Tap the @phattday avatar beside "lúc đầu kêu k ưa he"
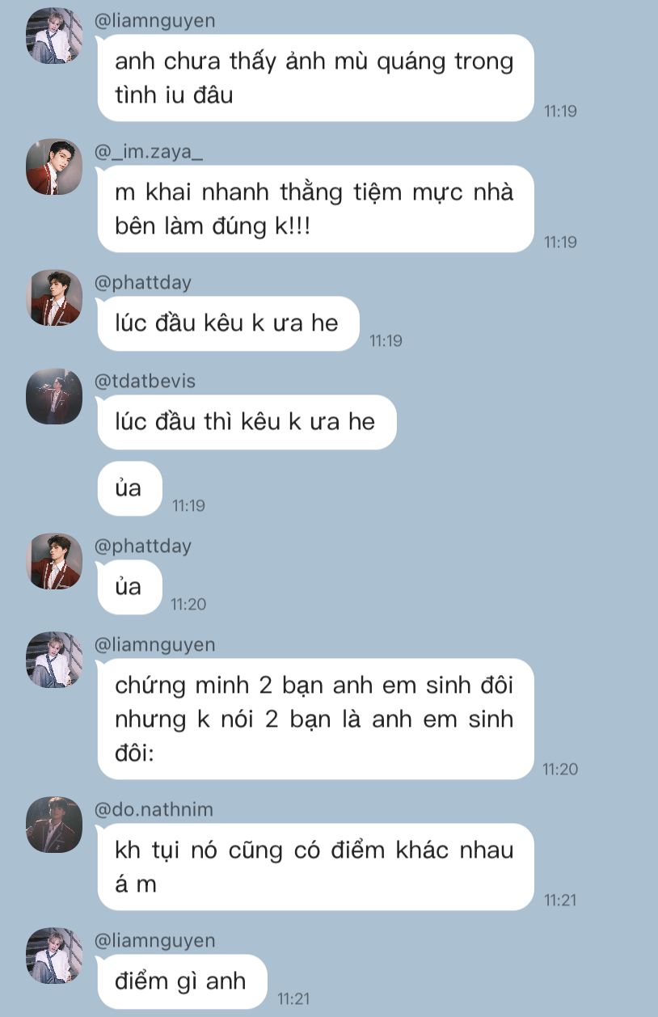 (x=54, y=298)
